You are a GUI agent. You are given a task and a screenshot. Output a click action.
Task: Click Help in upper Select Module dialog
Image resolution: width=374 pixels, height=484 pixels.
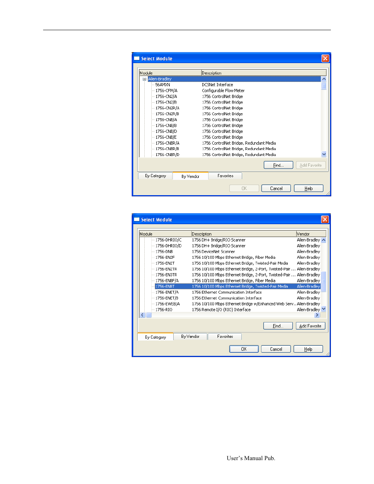coord(309,189)
